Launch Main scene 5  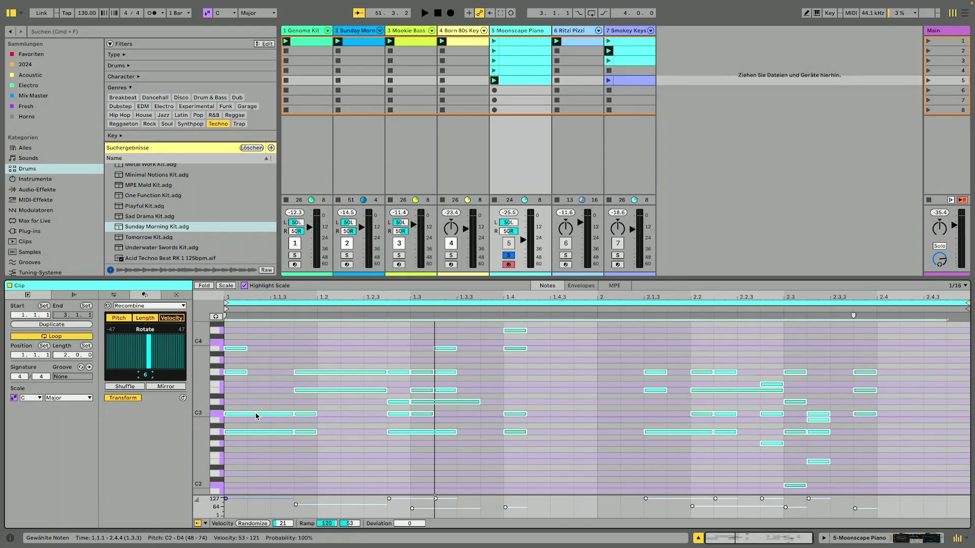click(x=928, y=80)
